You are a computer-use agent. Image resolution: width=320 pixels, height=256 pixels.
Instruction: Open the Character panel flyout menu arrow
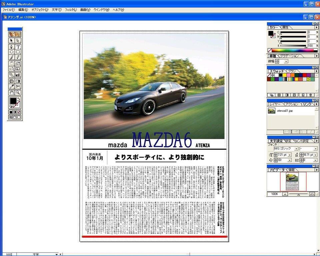click(317, 141)
